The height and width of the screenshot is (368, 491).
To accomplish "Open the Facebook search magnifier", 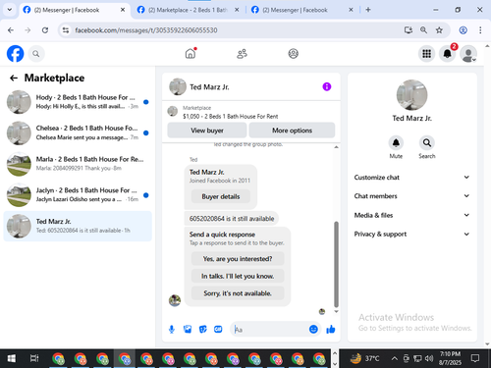I will [x=36, y=54].
